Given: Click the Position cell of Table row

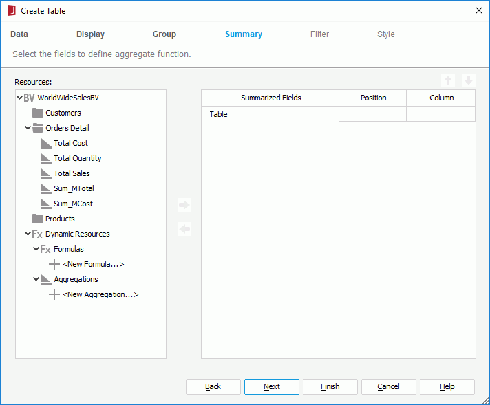Looking at the screenshot, I should [x=372, y=114].
